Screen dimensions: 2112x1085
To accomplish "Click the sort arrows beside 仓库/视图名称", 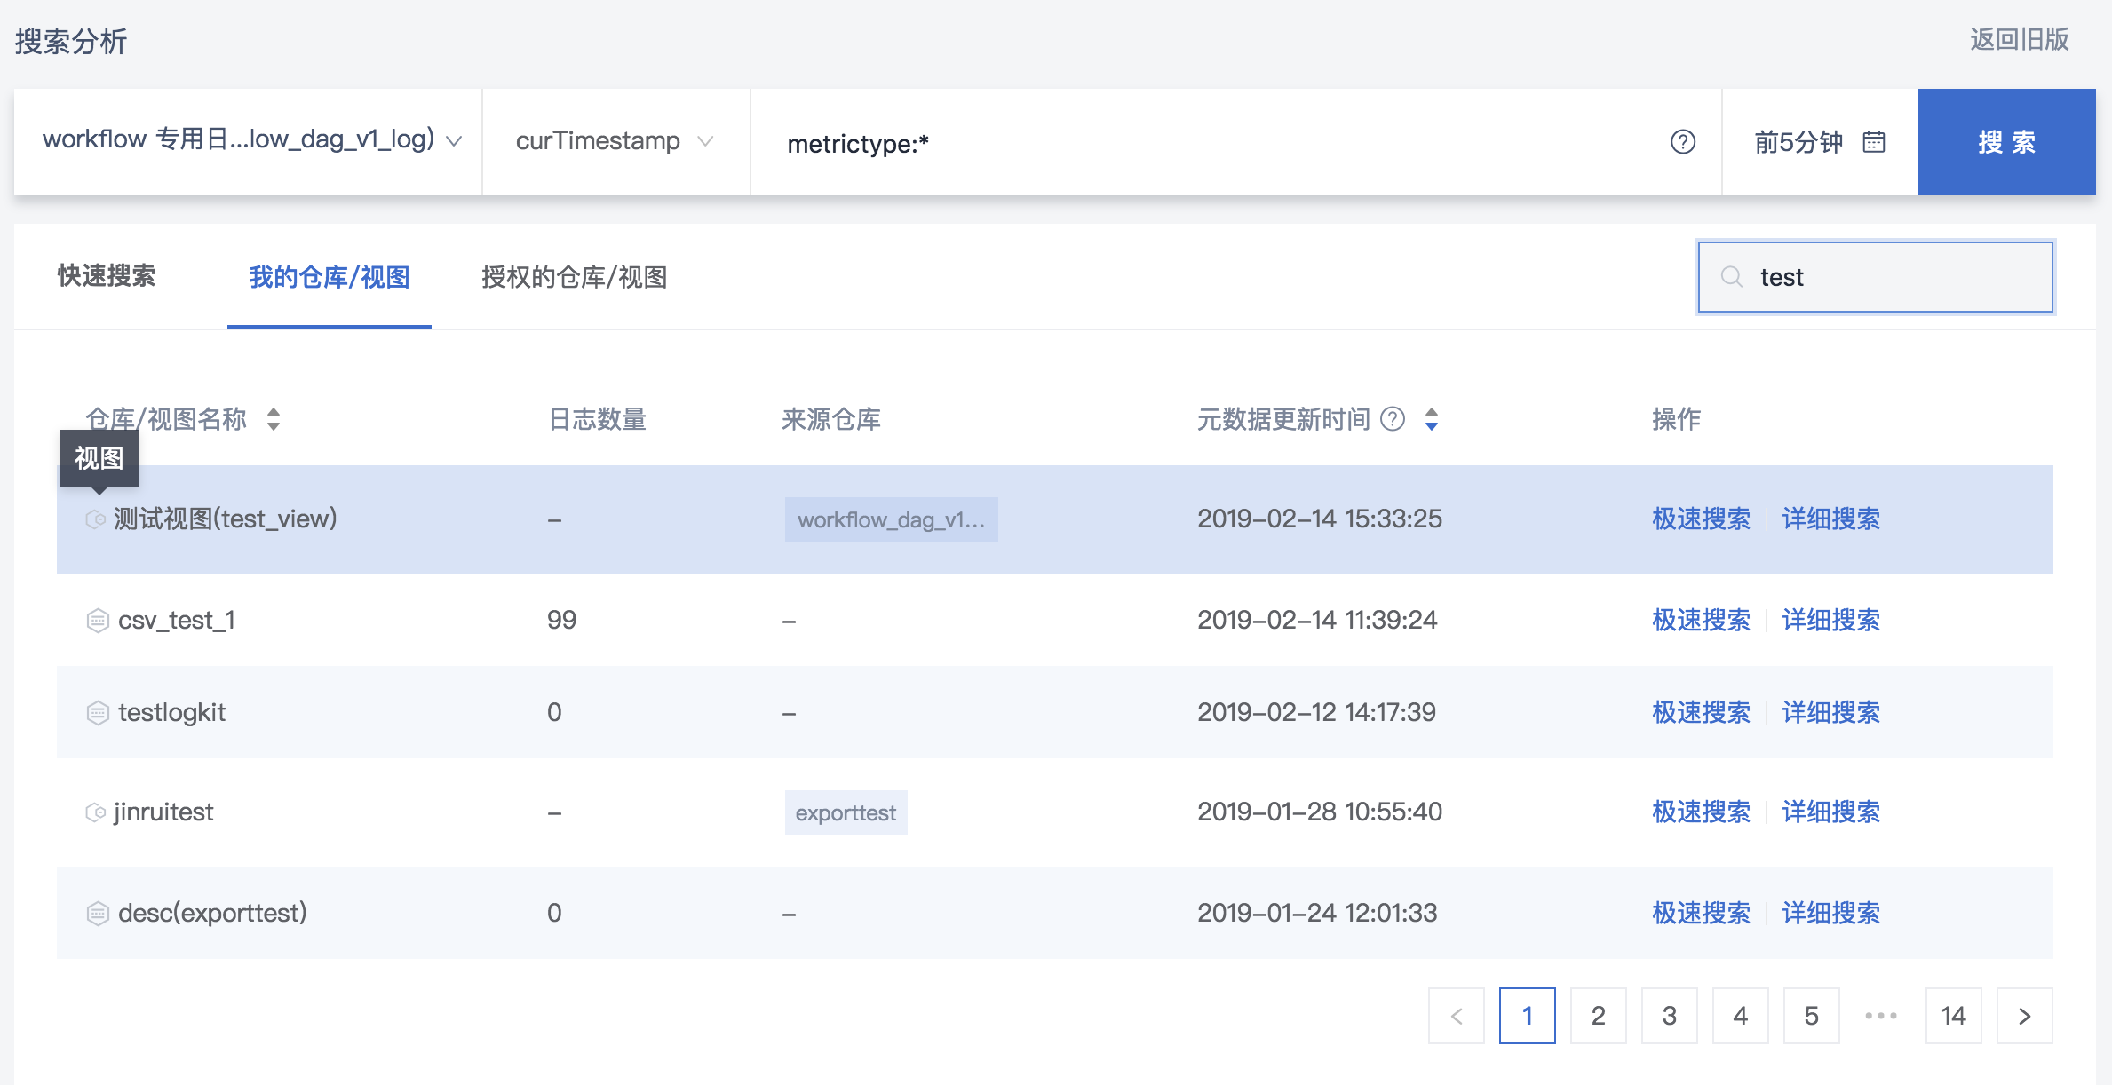I will click(274, 419).
